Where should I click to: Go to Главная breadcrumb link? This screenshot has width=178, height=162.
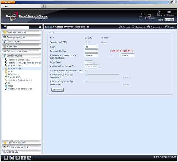point(49,27)
